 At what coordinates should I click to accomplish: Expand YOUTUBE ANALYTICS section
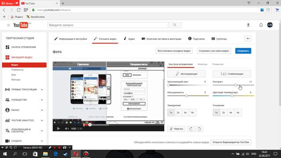(x=42, y=120)
